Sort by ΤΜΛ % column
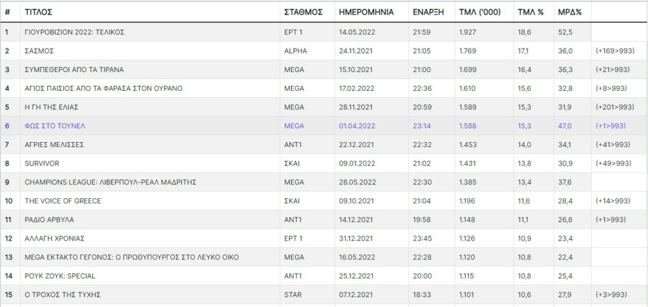Image resolution: width=648 pixels, height=307 pixels. 531,12
